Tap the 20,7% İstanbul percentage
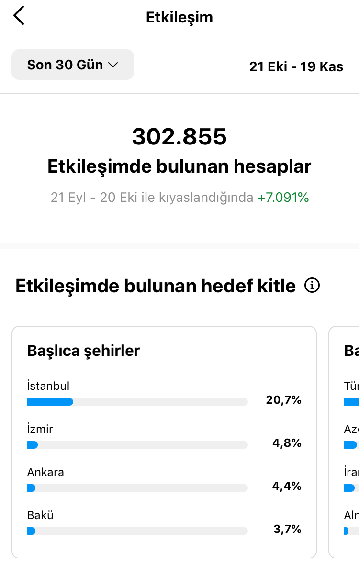This screenshot has height=564, width=359. pos(283,399)
